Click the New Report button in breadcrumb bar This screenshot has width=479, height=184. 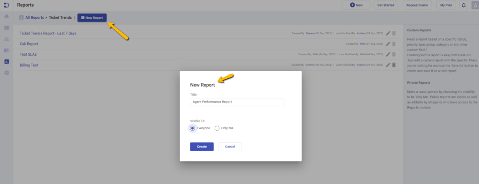92,18
